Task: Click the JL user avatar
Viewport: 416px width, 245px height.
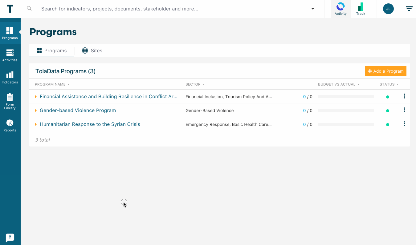Action: (x=388, y=9)
